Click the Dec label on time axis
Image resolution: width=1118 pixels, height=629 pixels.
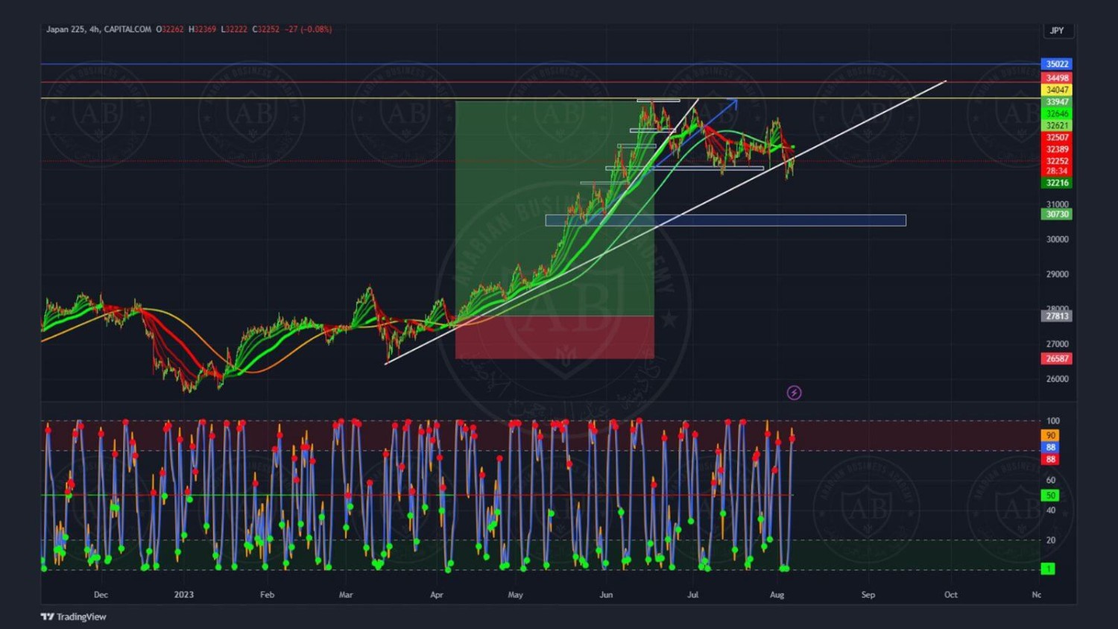point(101,595)
